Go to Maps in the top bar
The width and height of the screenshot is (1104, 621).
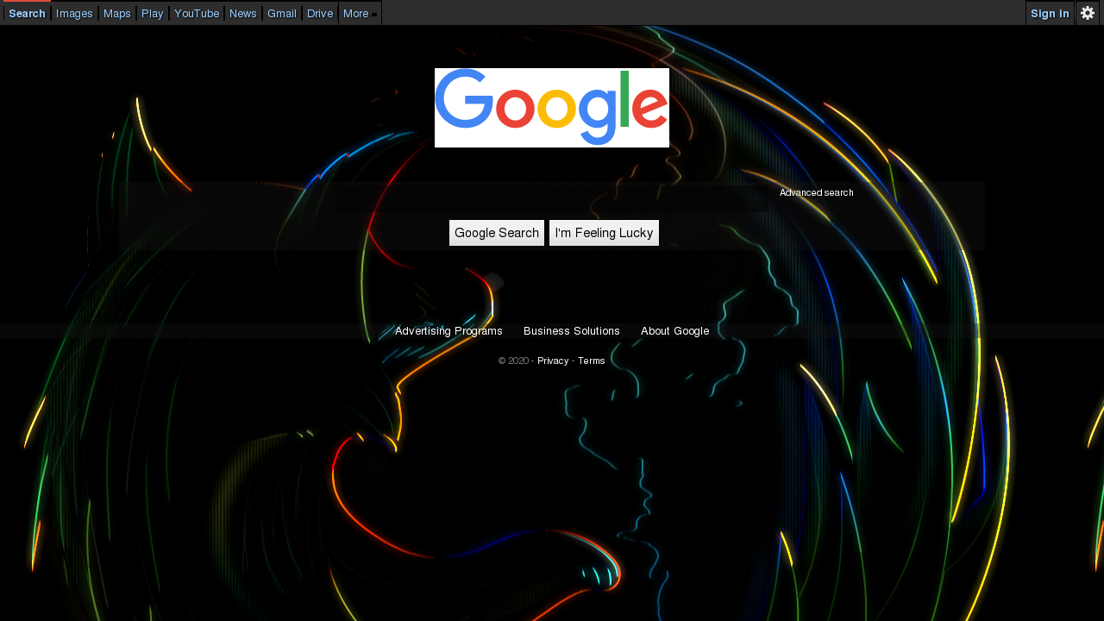pos(117,13)
